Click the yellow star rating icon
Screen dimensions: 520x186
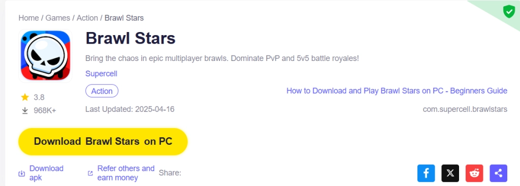25,97
